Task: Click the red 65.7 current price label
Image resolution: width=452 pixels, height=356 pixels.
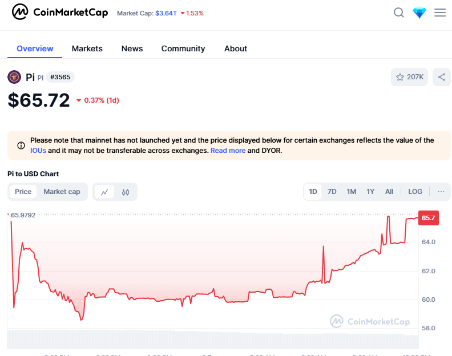Action: tap(429, 218)
